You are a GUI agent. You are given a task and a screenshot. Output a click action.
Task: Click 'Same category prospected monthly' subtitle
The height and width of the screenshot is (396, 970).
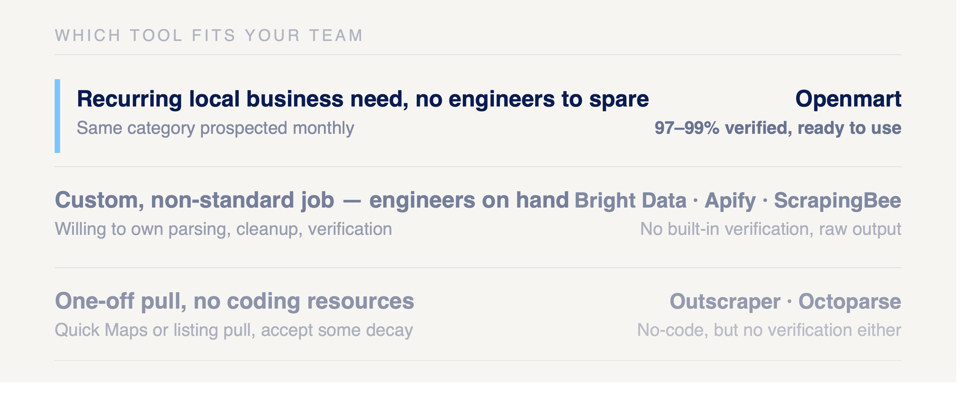click(216, 128)
